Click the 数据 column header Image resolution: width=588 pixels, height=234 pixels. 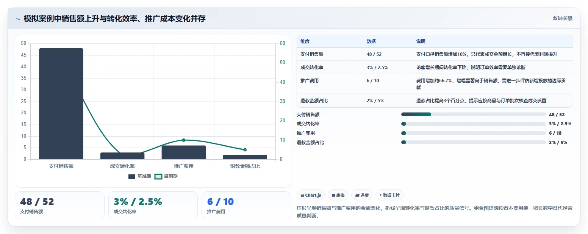371,42
